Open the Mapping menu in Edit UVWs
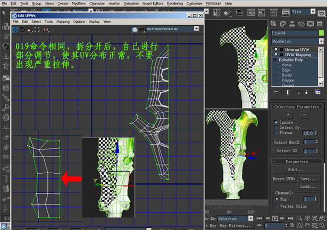The height and width of the screenshot is (230, 327). (63, 22)
